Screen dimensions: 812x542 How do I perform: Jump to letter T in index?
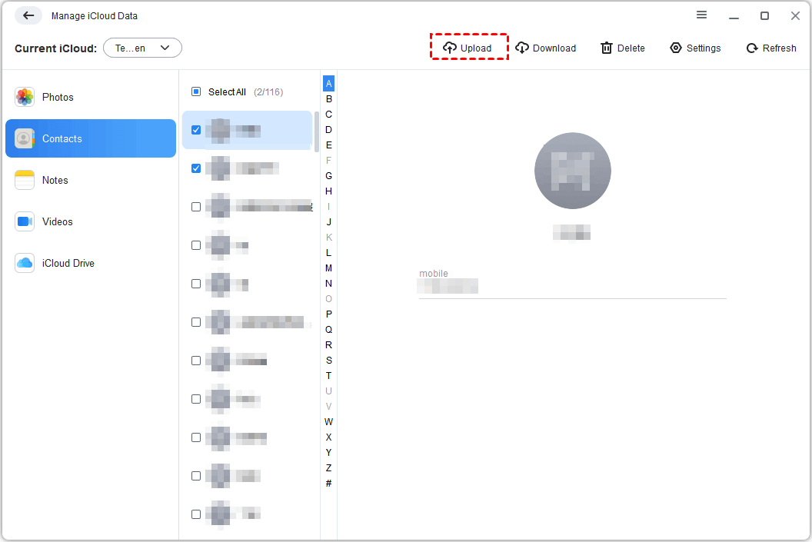pos(328,375)
